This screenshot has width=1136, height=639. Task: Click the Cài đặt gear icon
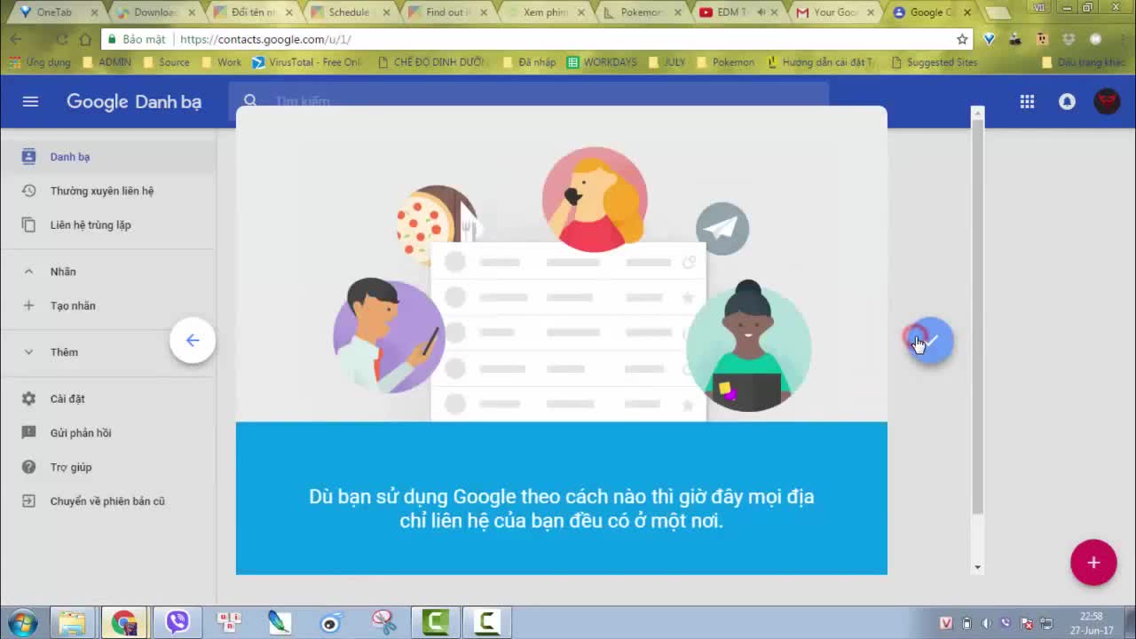[28, 398]
